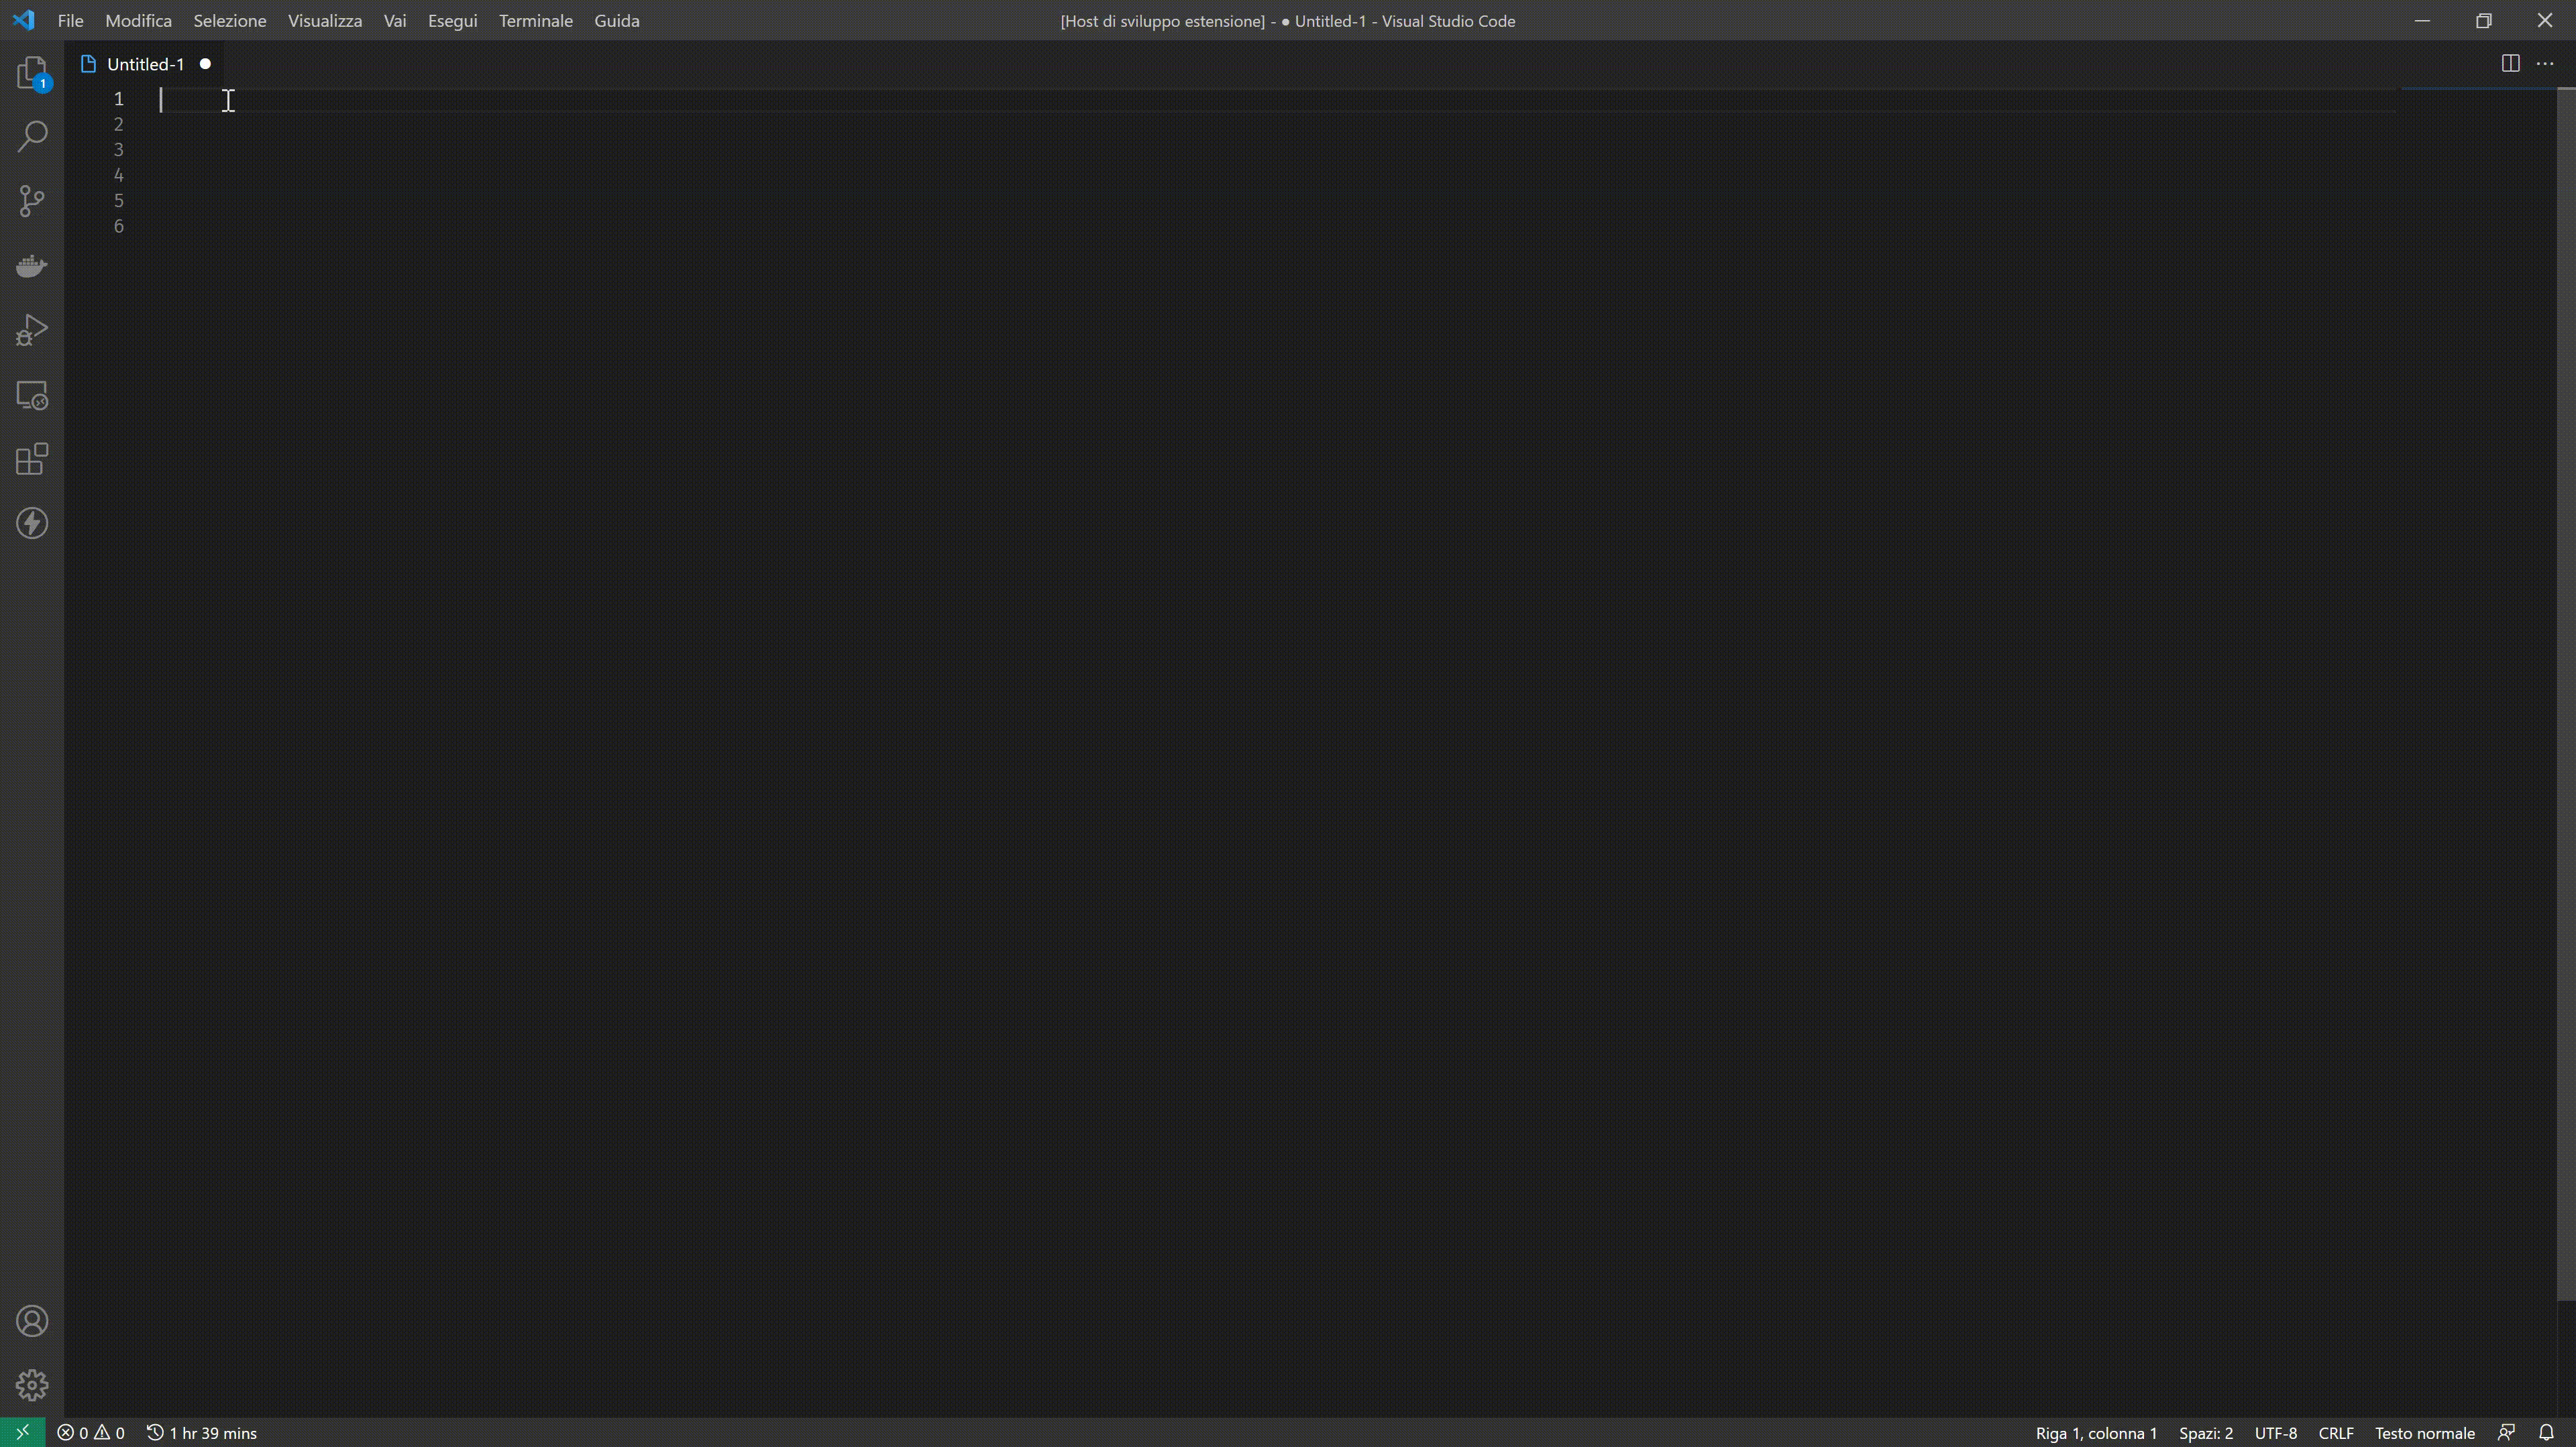The image size is (2576, 1447).
Task: Open the Extensions view
Action: click(32, 460)
